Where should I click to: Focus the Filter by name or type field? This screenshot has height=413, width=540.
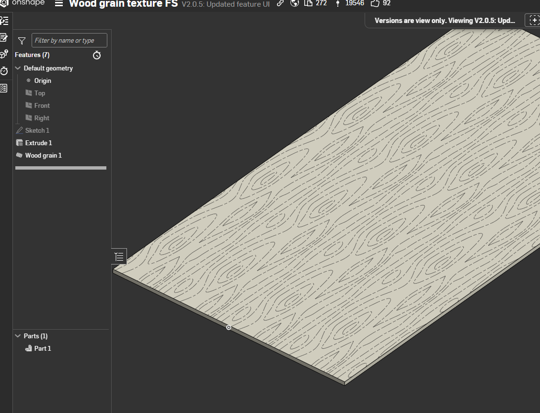(69, 40)
